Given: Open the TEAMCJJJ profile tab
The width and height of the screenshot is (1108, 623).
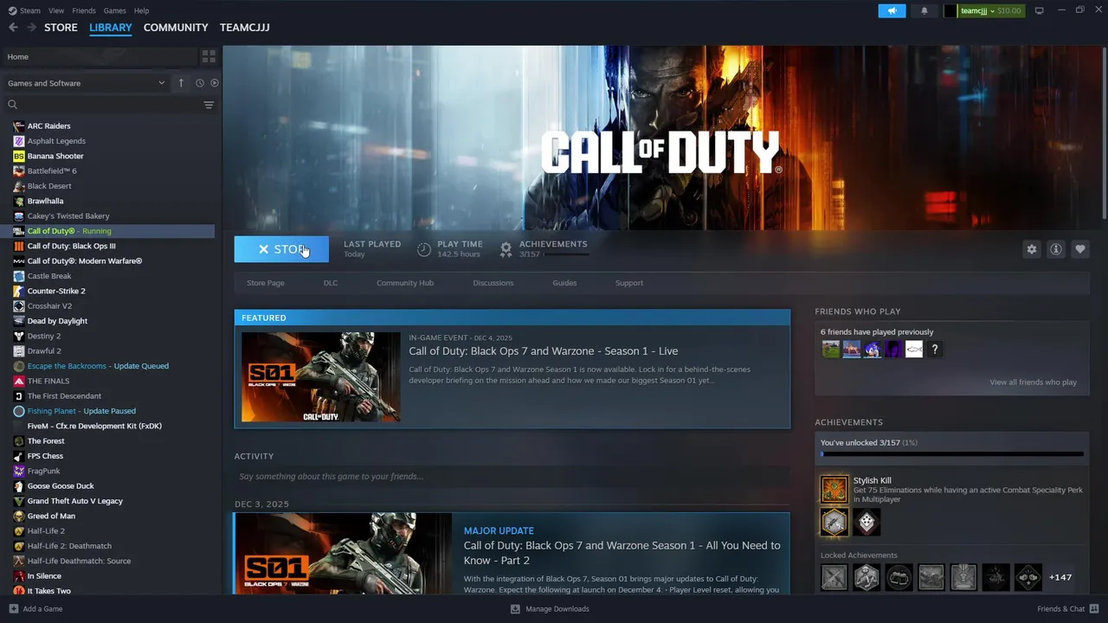Looking at the screenshot, I should [x=245, y=28].
